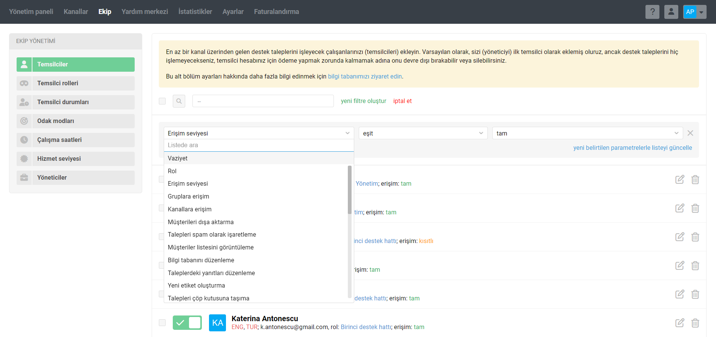Edit Katerina Antonescu's agent record

tap(680, 323)
